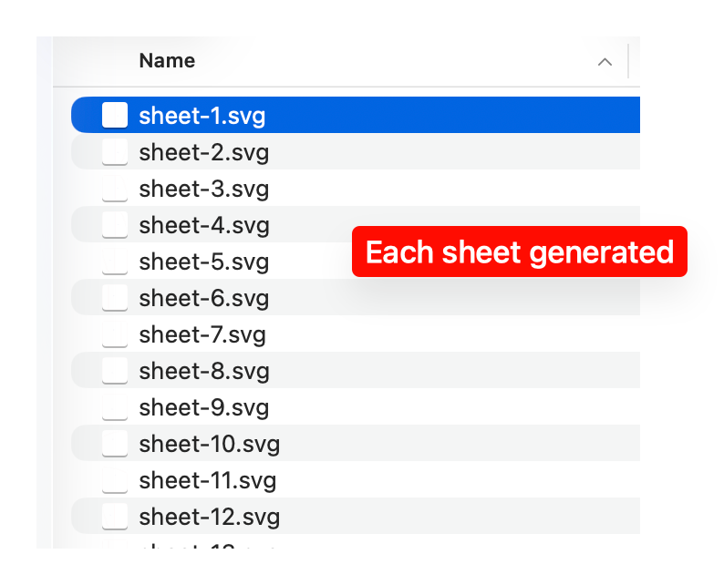
Task: Select the file name sheet-9.svg
Action: 204,407
